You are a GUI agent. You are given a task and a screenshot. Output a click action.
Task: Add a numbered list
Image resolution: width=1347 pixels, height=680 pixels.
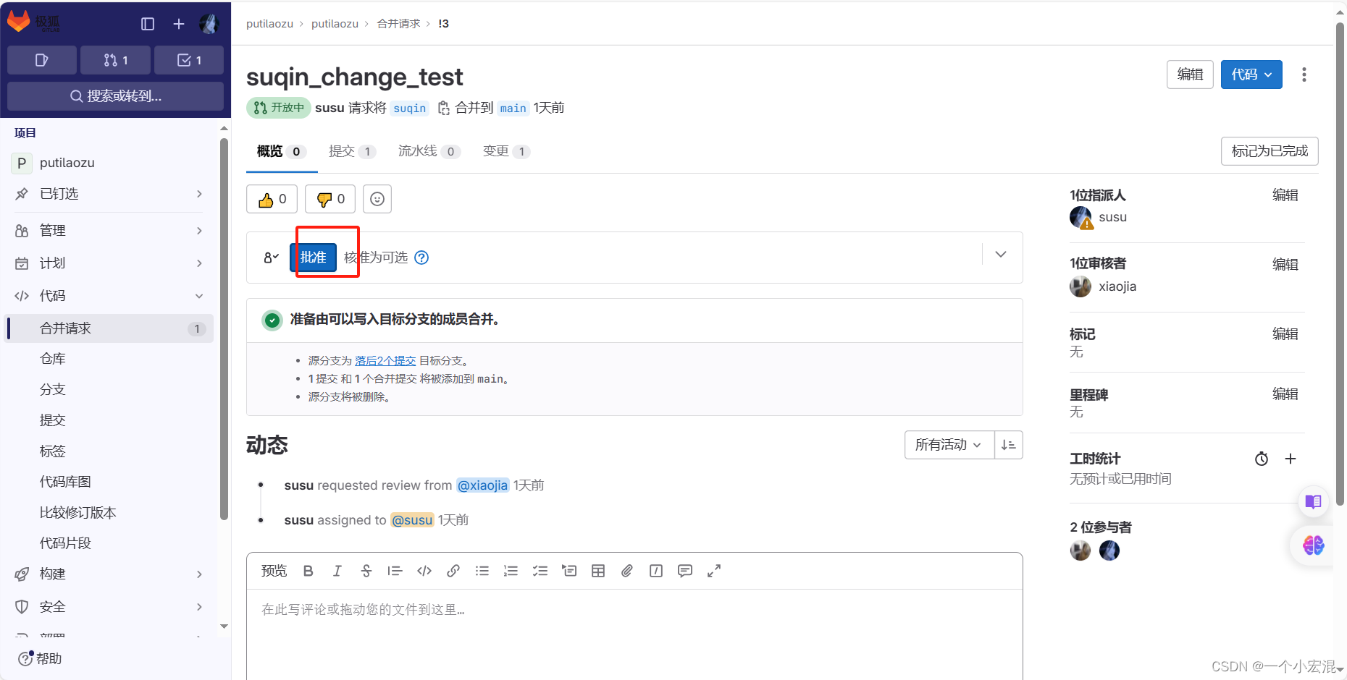(x=511, y=571)
